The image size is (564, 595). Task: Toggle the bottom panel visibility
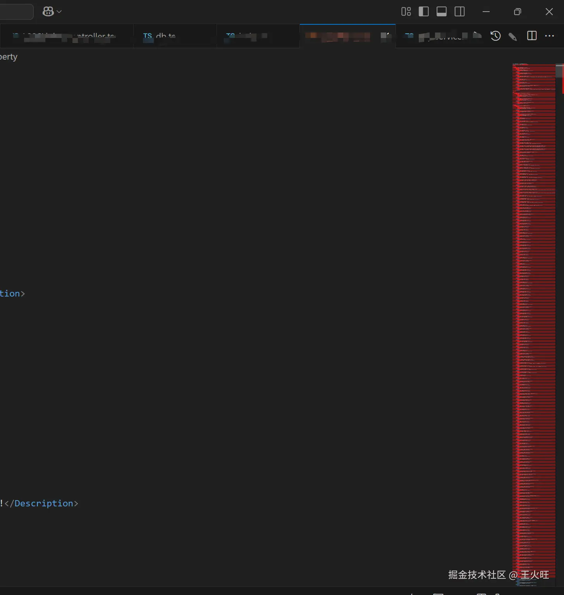(442, 12)
